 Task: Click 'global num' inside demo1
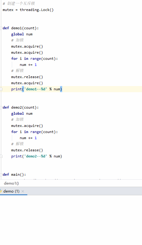[22, 34]
